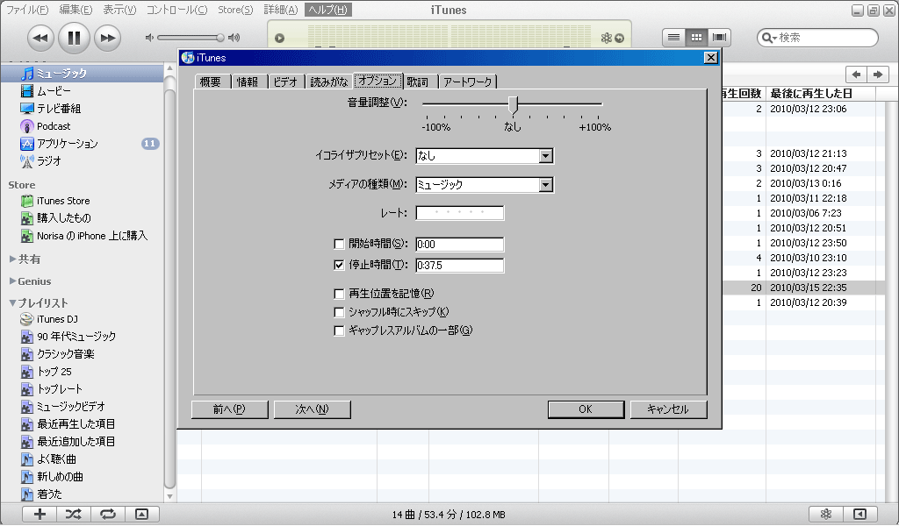The width and height of the screenshot is (899, 526).
Task: Click 停止時間 time input field
Action: tap(460, 266)
